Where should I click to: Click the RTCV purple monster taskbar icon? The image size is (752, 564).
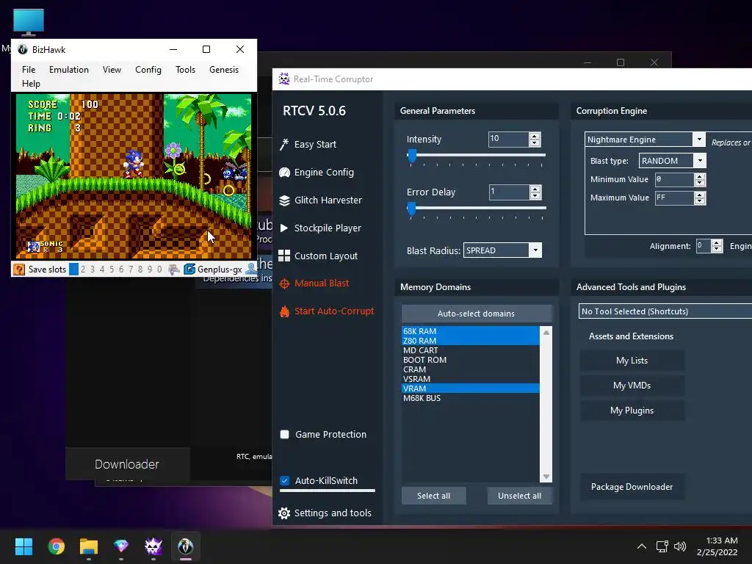pyautogui.click(x=153, y=546)
